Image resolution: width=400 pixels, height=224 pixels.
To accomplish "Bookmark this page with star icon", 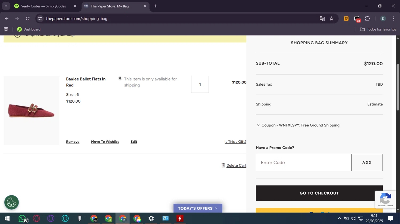I will pyautogui.click(x=331, y=19).
